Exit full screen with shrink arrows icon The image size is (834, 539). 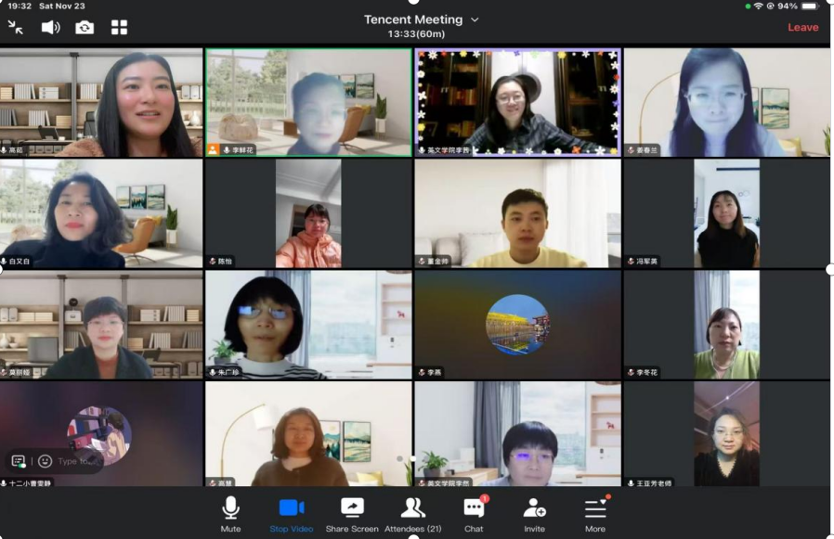[16, 28]
